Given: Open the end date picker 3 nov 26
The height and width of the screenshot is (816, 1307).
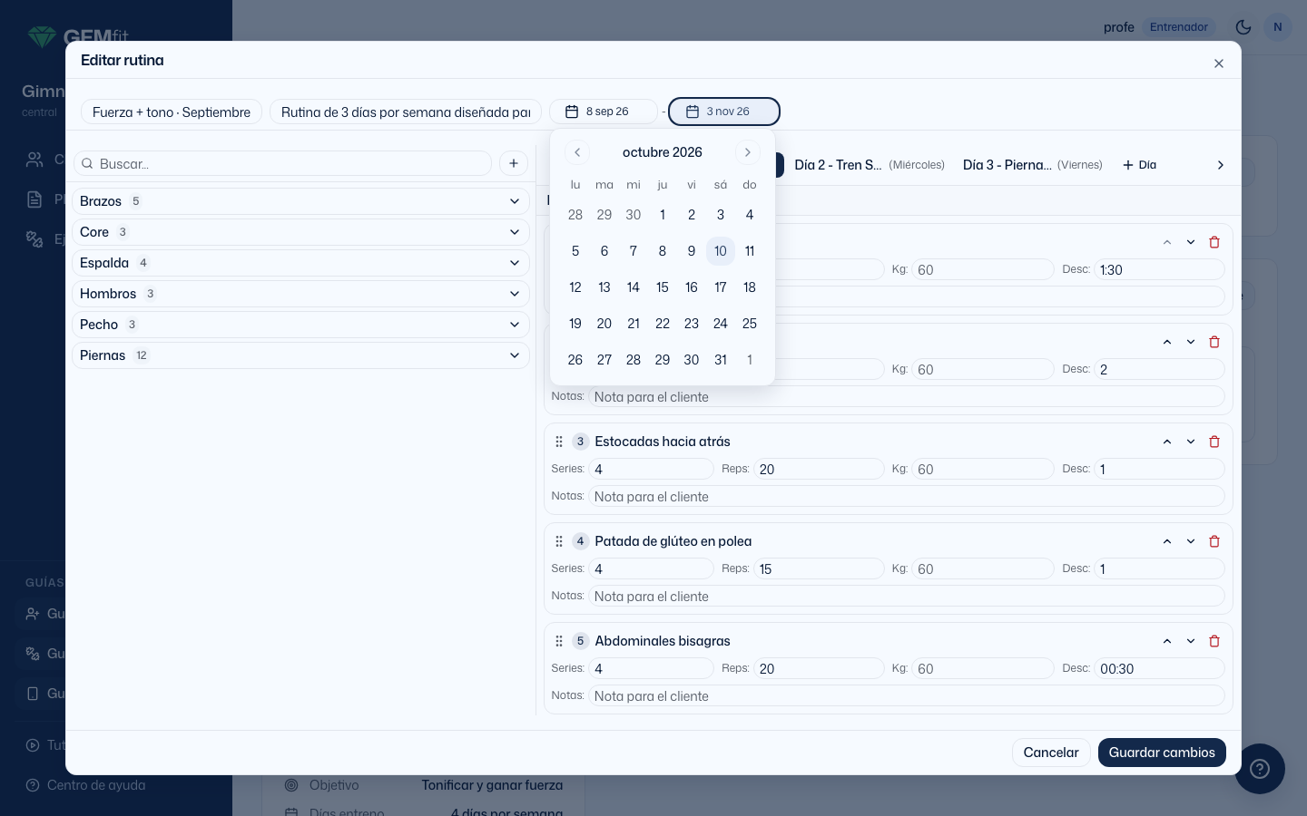Looking at the screenshot, I should 724,112.
